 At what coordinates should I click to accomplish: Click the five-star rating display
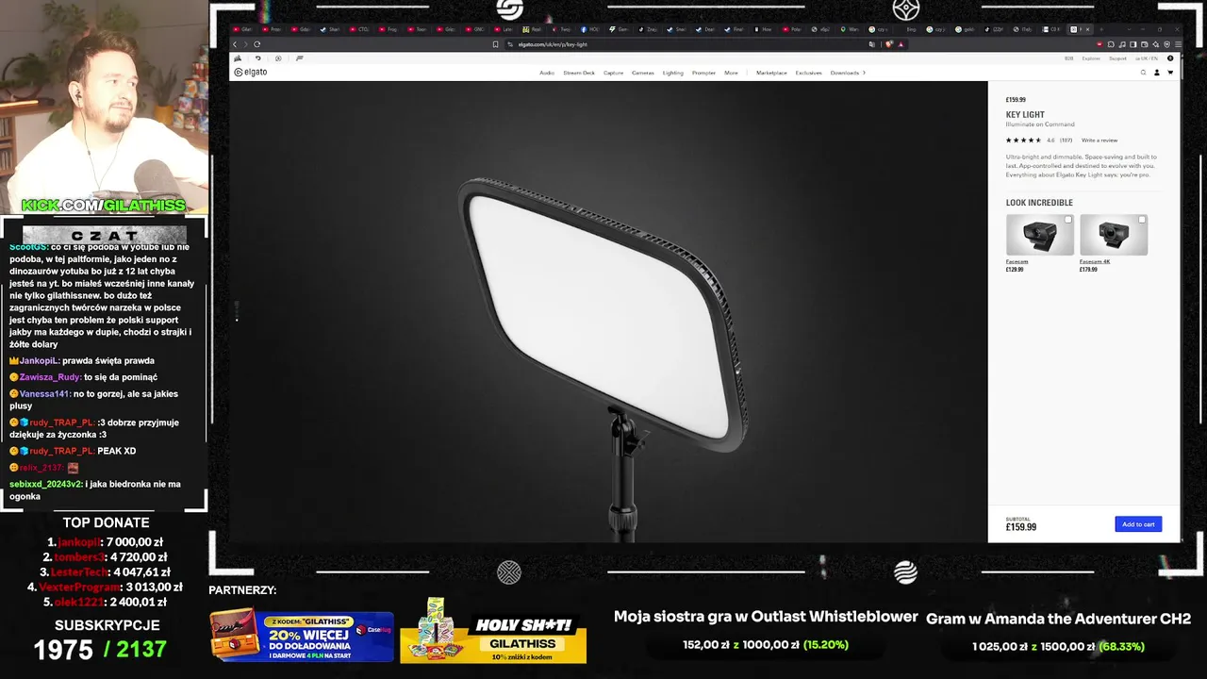pos(1023,141)
